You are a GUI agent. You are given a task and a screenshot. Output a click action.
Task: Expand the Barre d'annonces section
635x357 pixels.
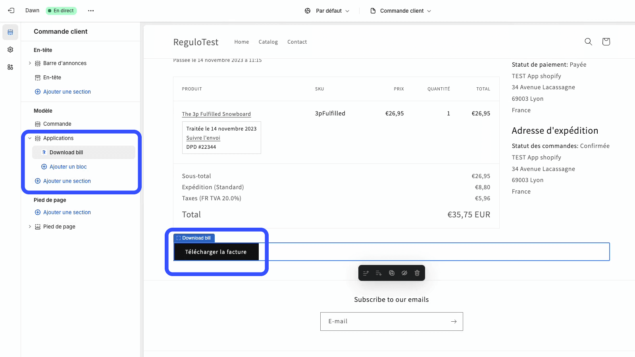(x=30, y=63)
